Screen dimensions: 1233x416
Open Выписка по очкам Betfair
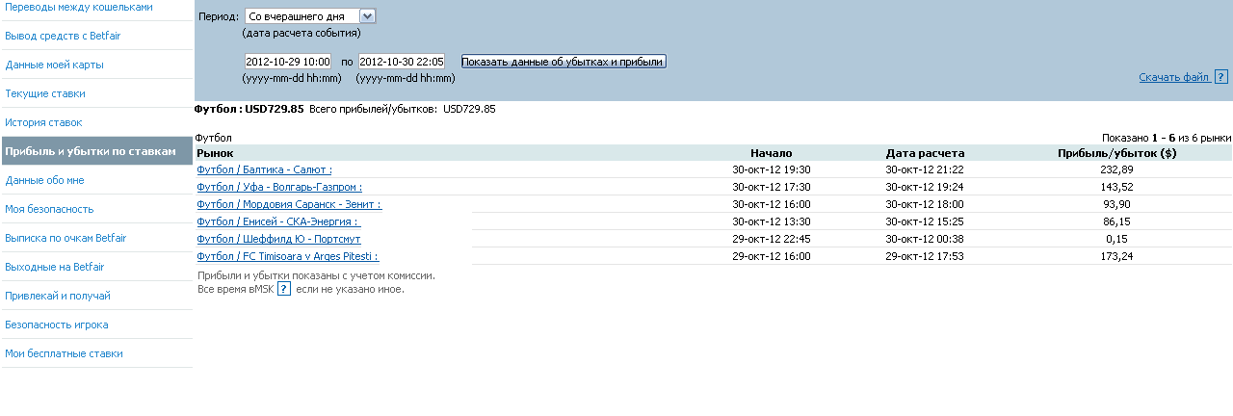pos(66,238)
